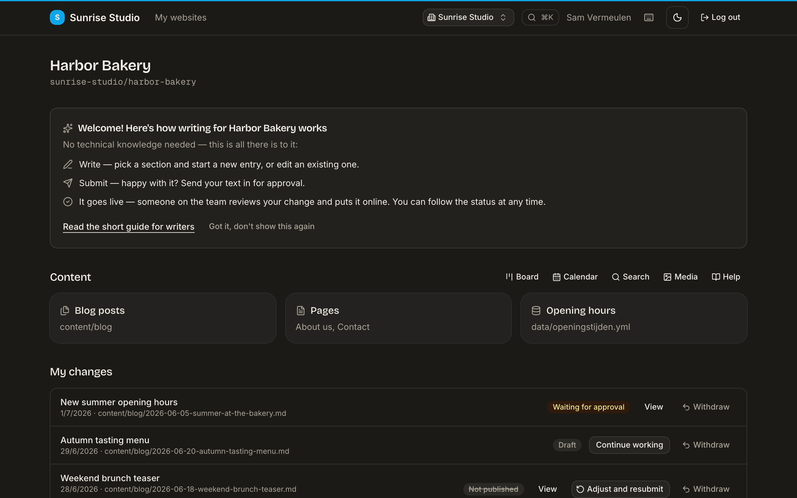Click the pencil Write step icon
This screenshot has height=498, width=797.
[x=68, y=164]
